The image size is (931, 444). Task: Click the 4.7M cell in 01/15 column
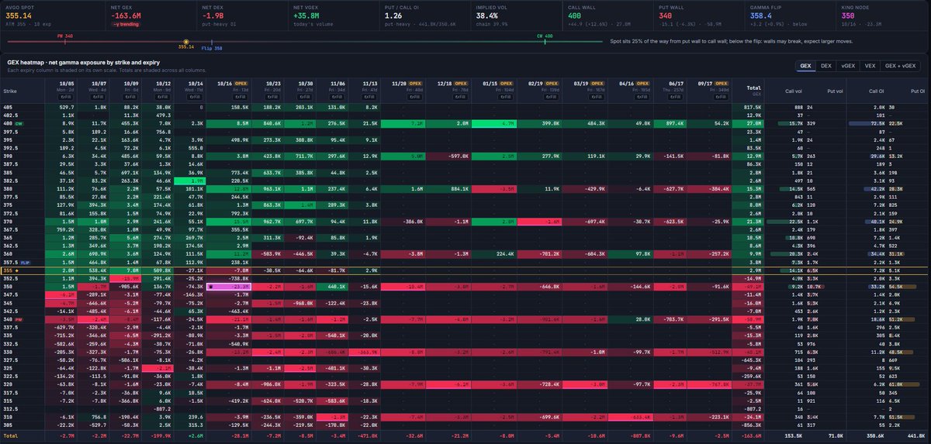click(495, 122)
